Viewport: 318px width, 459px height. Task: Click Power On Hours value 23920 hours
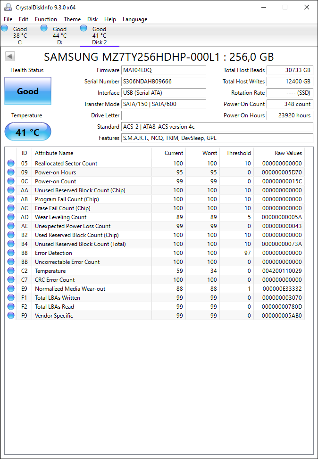point(290,115)
